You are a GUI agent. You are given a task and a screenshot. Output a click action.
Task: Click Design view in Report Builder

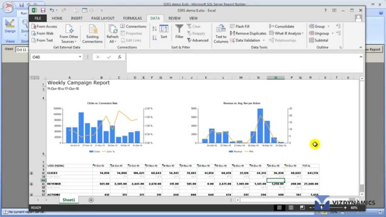click(x=10, y=27)
